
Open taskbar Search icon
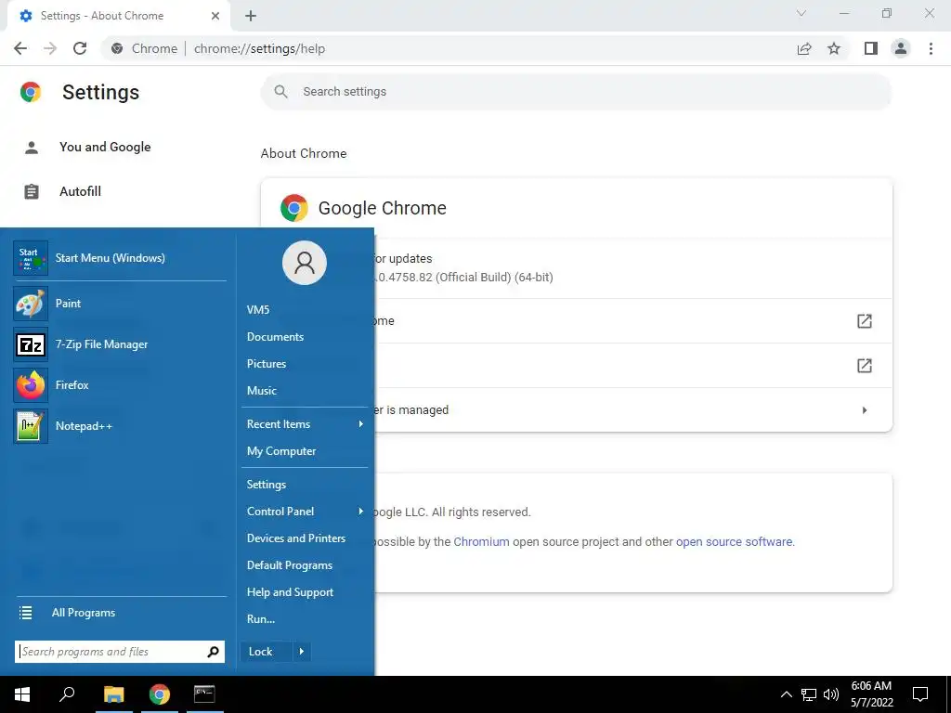tap(67, 694)
